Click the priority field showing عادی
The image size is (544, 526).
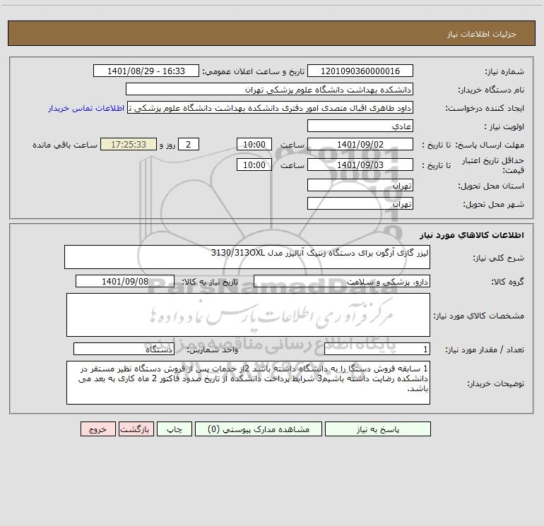coord(360,126)
